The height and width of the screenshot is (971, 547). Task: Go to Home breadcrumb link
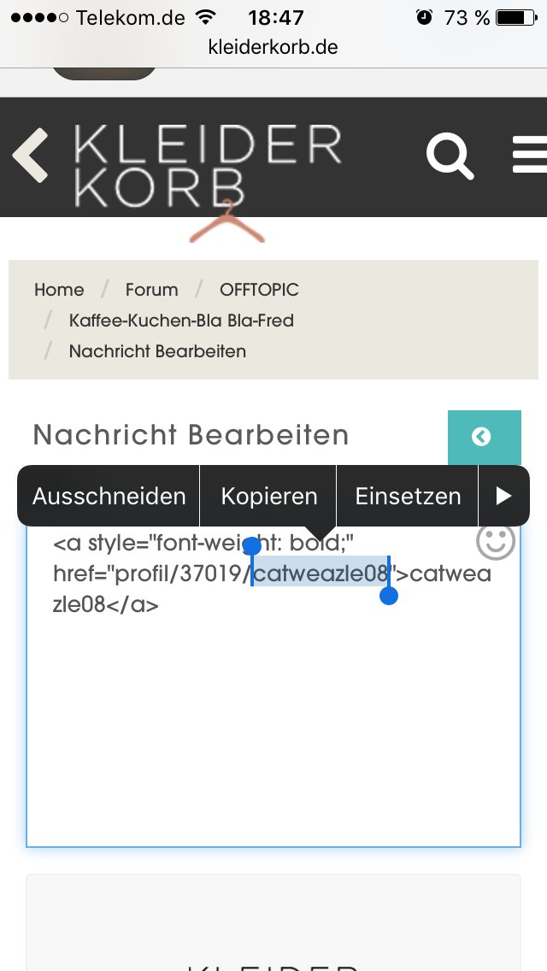point(59,290)
